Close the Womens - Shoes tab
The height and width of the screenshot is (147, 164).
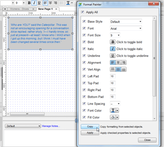click(33, 9)
